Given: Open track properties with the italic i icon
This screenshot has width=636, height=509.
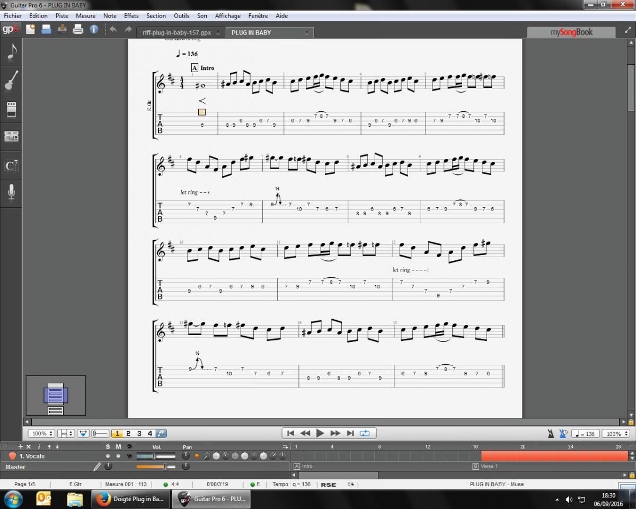Looking at the screenshot, I should click(x=39, y=446).
